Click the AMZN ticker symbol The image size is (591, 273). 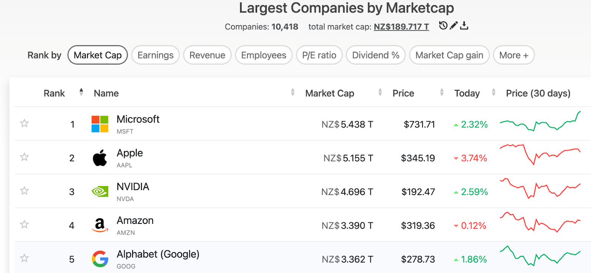[x=126, y=233]
